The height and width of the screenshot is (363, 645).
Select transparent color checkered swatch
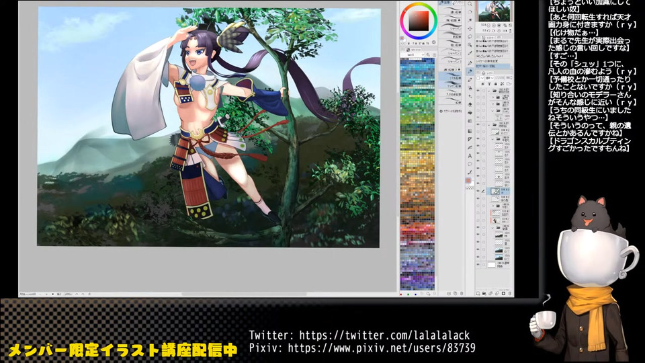pyautogui.click(x=470, y=188)
